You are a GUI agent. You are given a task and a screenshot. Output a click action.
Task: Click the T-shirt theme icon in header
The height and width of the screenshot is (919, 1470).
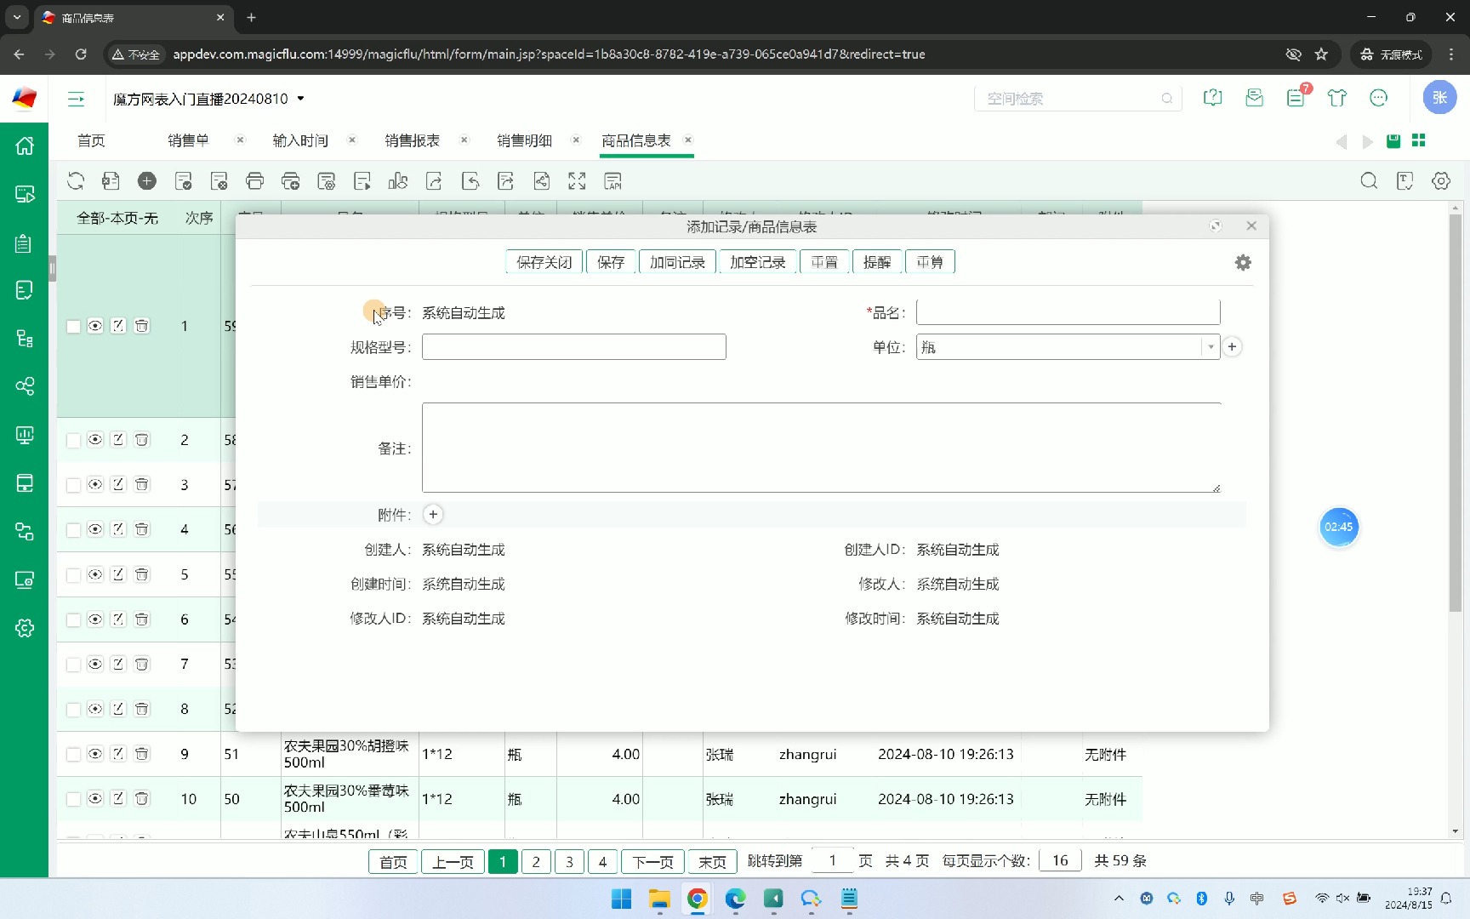1337,98
